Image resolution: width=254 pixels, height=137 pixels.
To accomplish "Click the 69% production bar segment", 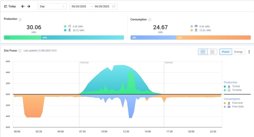I will [82, 37].
